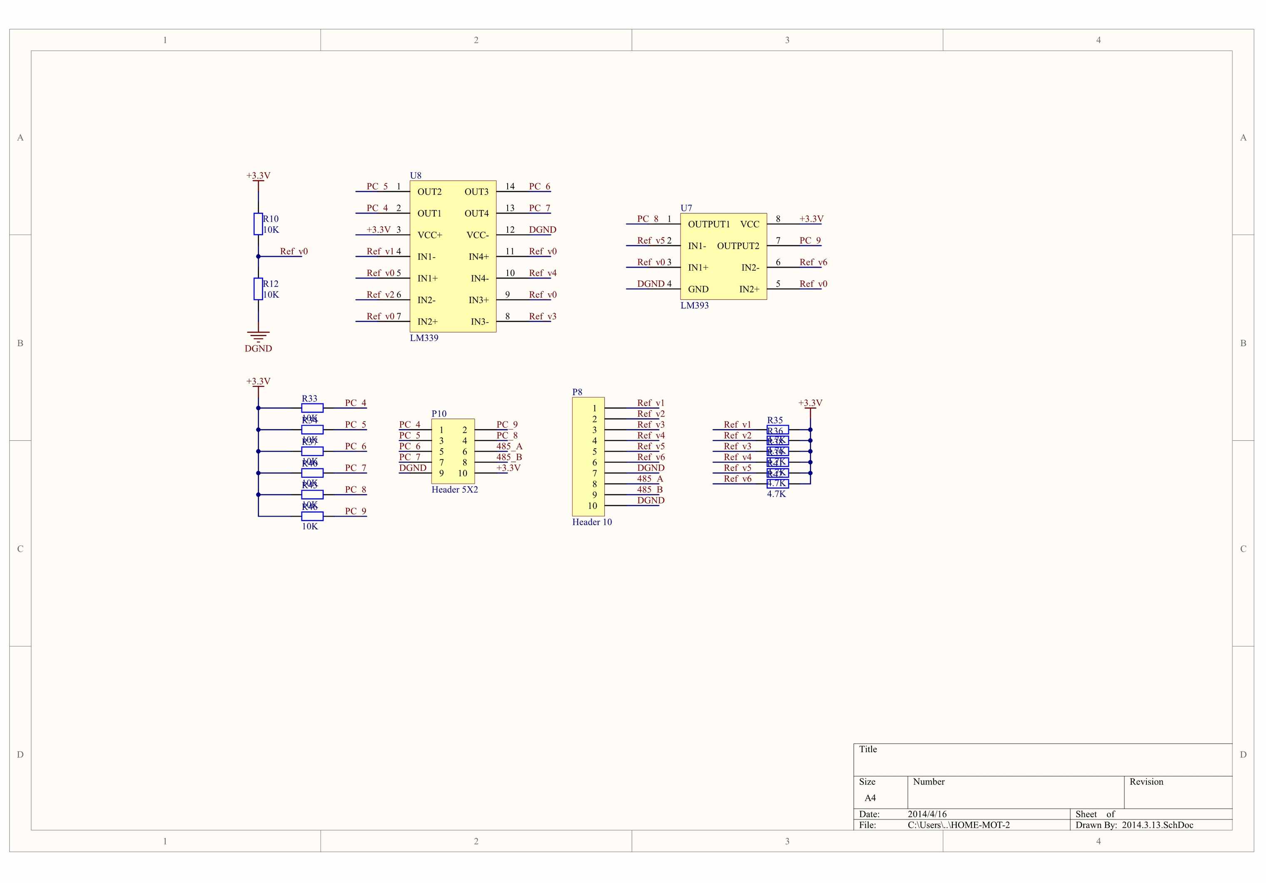Click the Sheet of label

tap(1095, 814)
